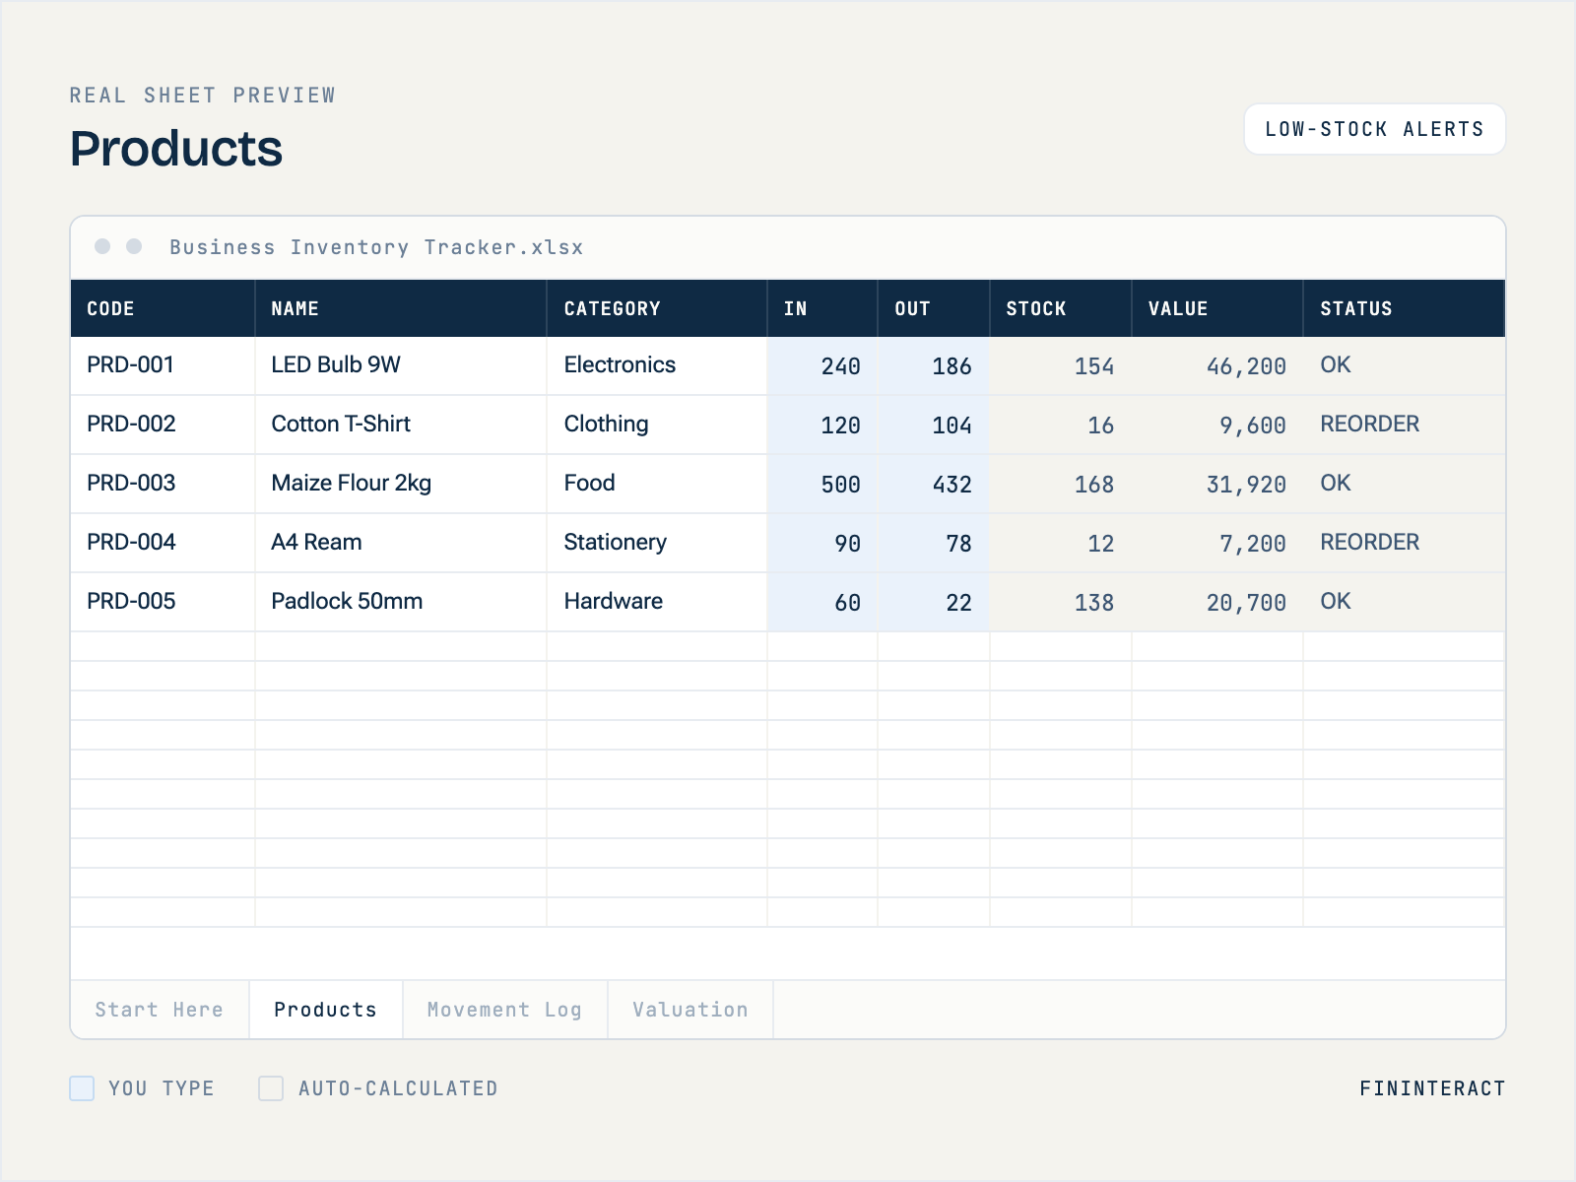Select the OUT column header
Screen dimensions: 1576x1182
coord(934,308)
